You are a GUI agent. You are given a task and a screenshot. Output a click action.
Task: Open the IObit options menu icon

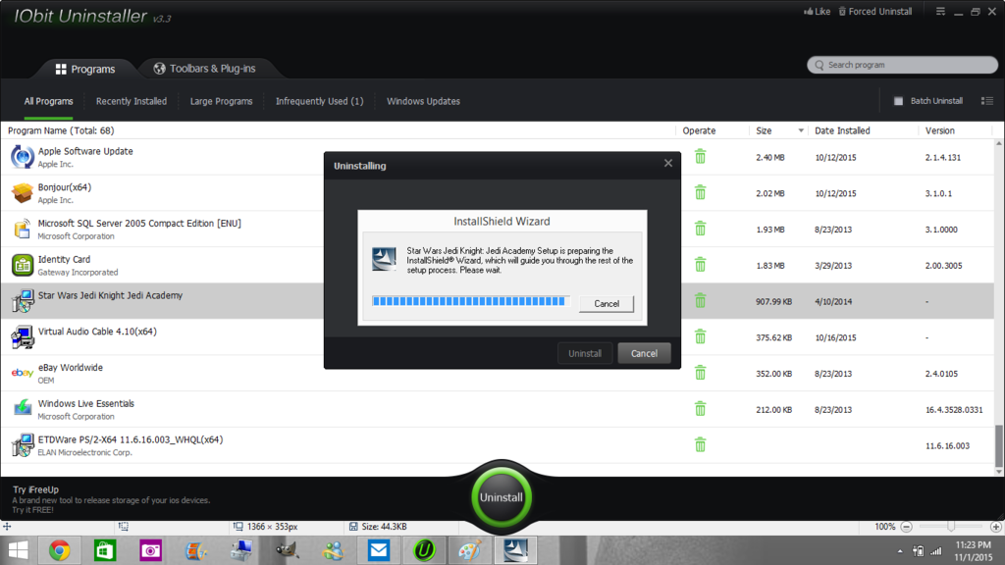click(940, 12)
